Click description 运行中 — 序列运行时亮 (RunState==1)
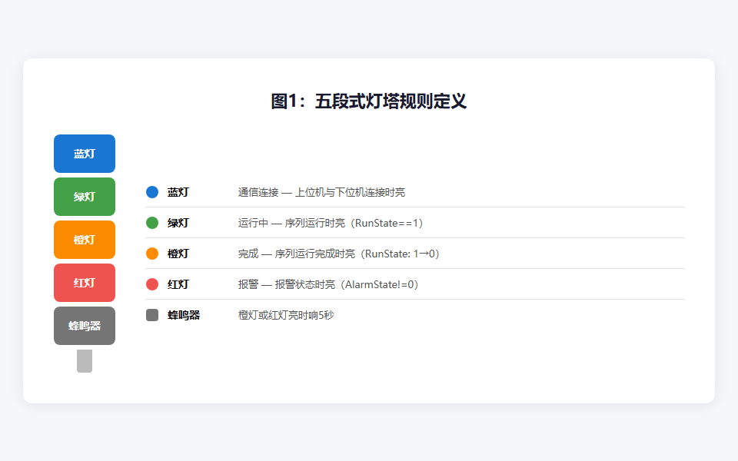 tap(331, 223)
